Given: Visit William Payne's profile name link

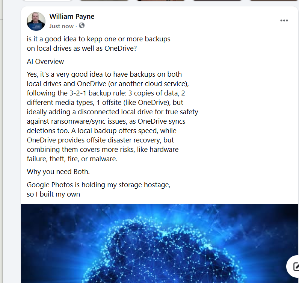Looking at the screenshot, I should pyautogui.click(x=72, y=17).
